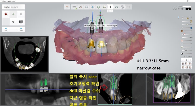Viewport: 195px width, 106px height.
Task: Select view preset 2
Action: pyautogui.click(x=186, y=60)
